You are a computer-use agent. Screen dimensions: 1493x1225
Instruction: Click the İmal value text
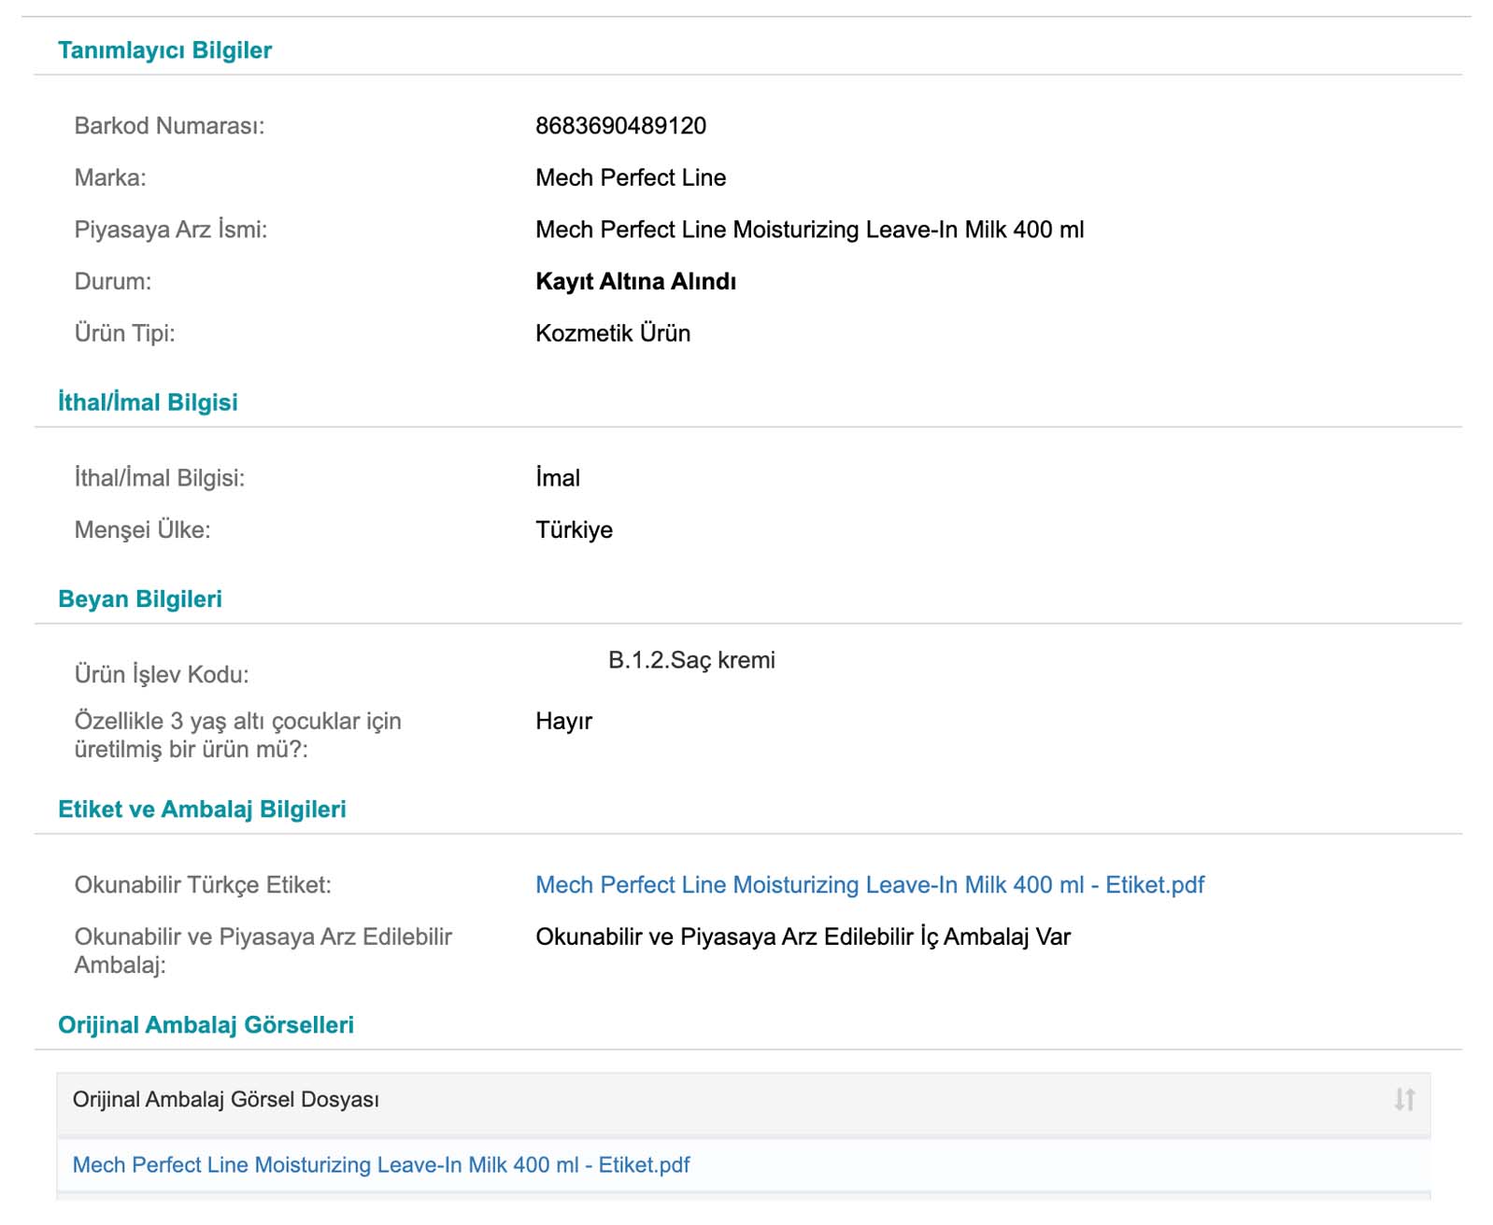558,478
